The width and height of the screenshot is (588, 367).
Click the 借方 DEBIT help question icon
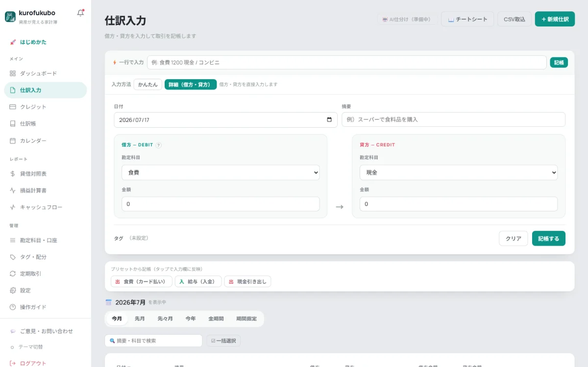coord(158,145)
